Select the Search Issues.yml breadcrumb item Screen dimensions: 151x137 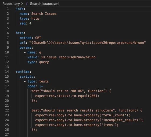[x=45, y=4]
